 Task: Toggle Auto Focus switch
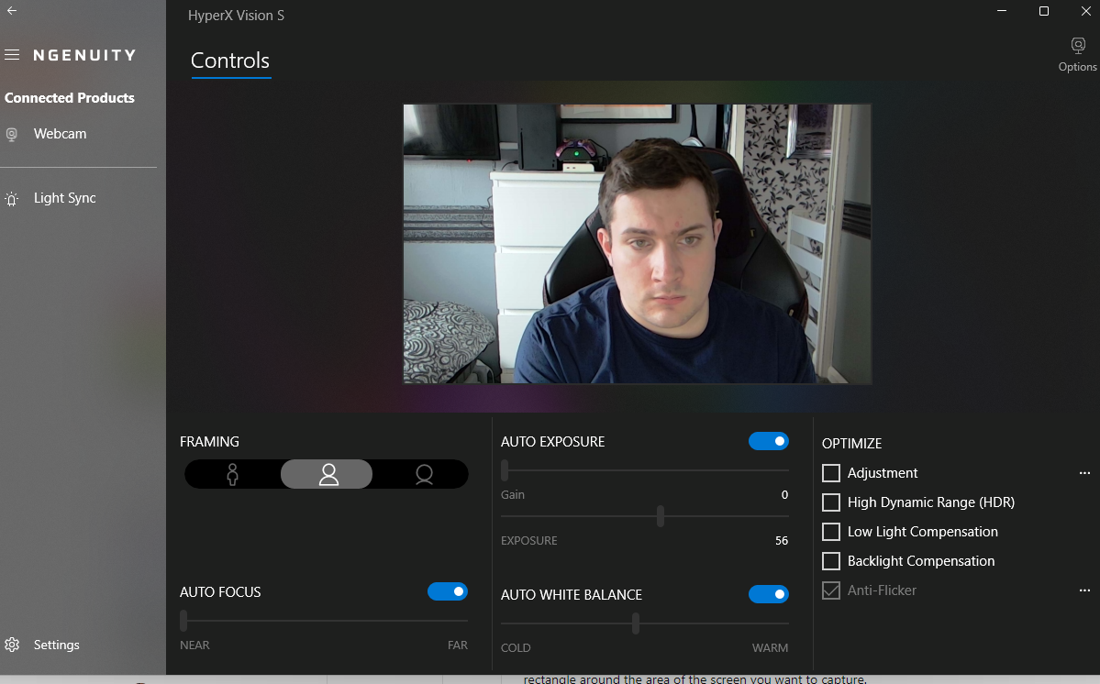coord(448,591)
